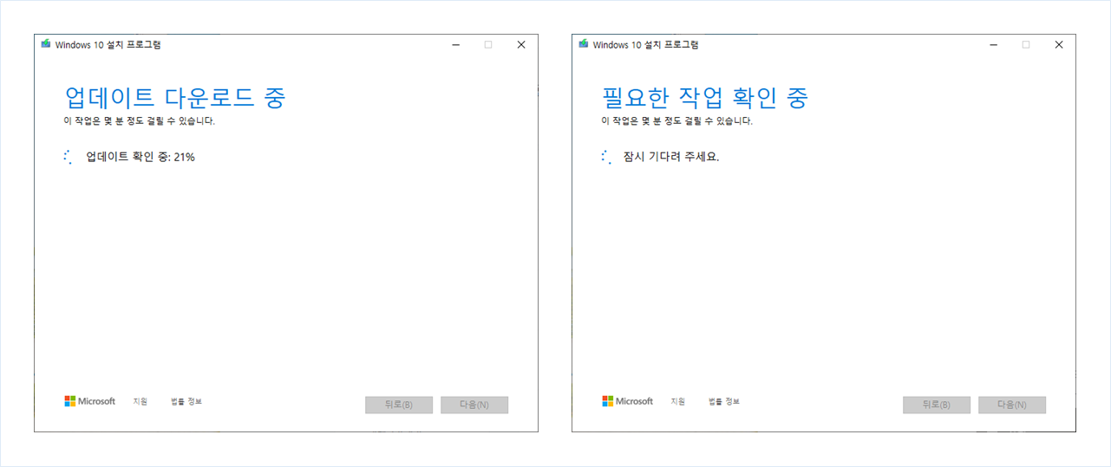
Task: Click 다음(N) in the update download window
Action: tap(474, 405)
